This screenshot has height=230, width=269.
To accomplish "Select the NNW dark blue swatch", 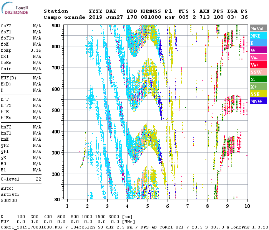I will [x=258, y=101].
